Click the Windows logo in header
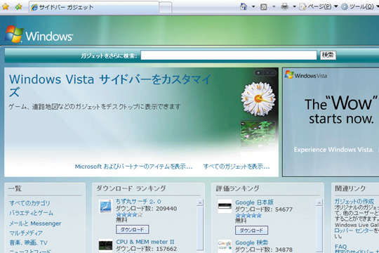The image size is (379, 253). (x=39, y=34)
